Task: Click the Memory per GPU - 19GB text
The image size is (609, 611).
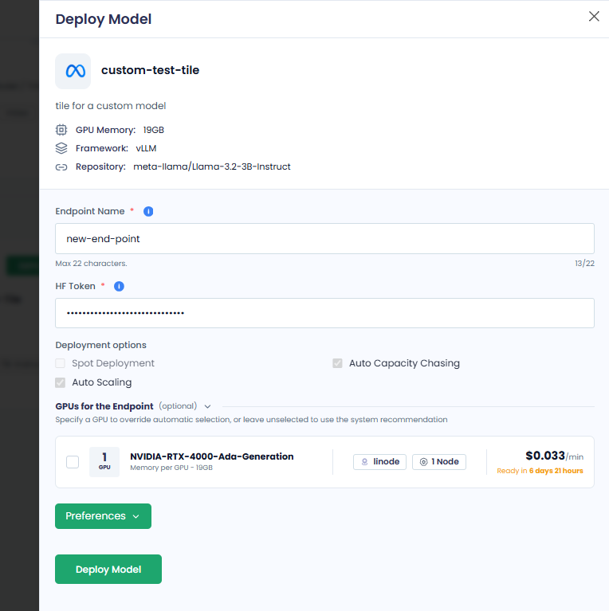Action: [171, 468]
